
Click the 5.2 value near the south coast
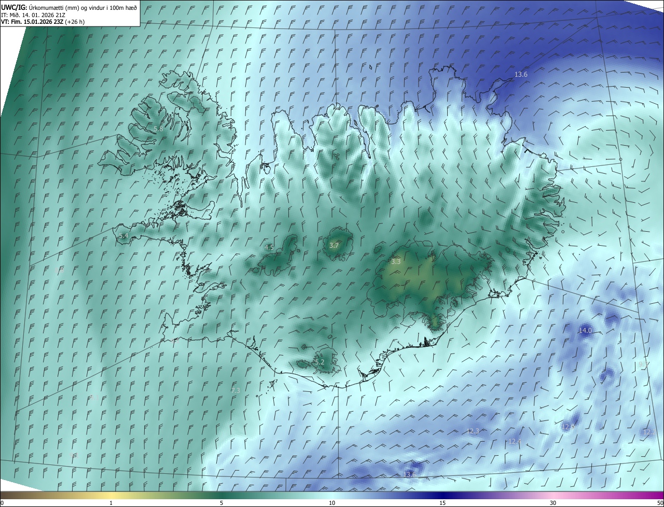(x=319, y=362)
